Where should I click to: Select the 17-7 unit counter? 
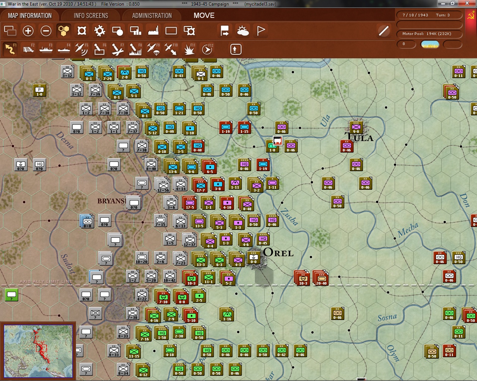pos(200,185)
